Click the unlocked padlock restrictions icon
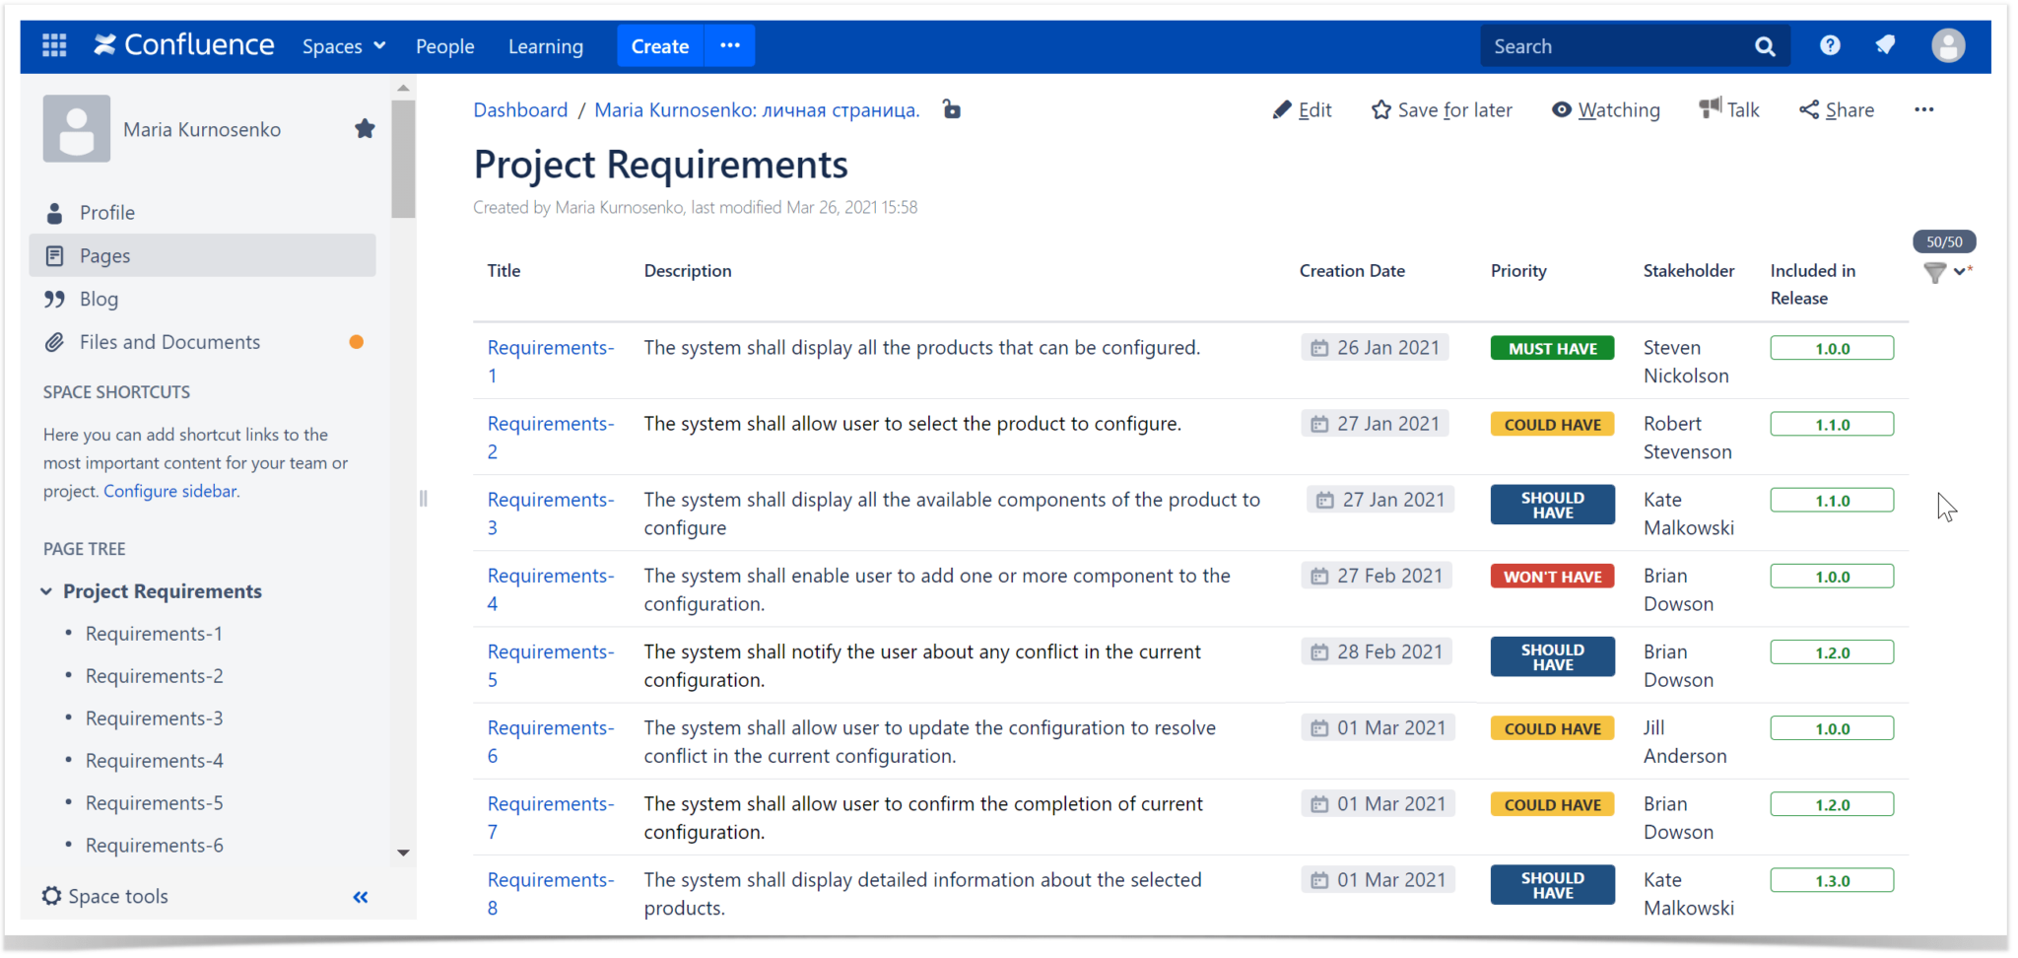The height and width of the screenshot is (958, 2018). click(952, 110)
